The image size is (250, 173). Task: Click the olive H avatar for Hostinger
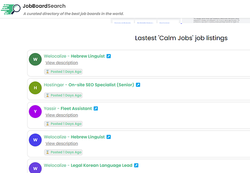pyautogui.click(x=35, y=88)
